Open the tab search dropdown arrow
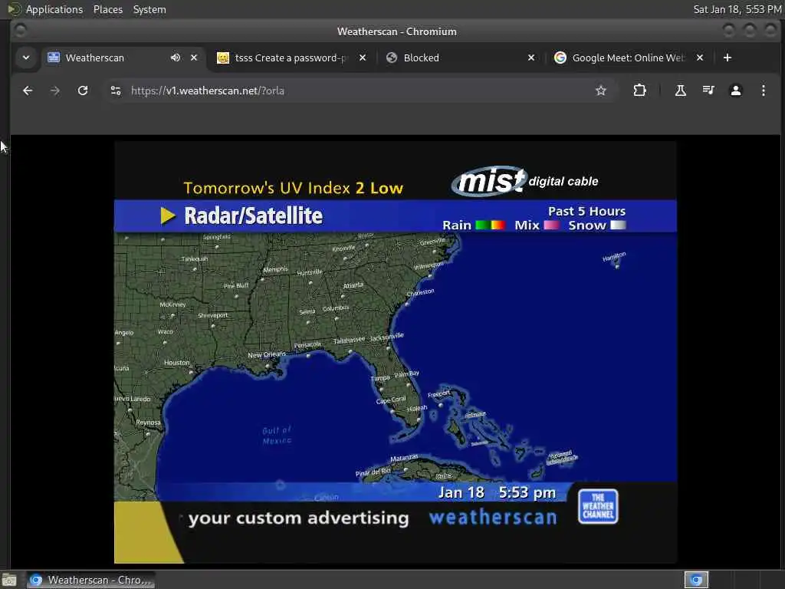Viewport: 785px width, 589px height. pyautogui.click(x=26, y=58)
